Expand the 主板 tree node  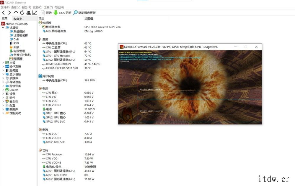pyautogui.click(x=3, y=62)
